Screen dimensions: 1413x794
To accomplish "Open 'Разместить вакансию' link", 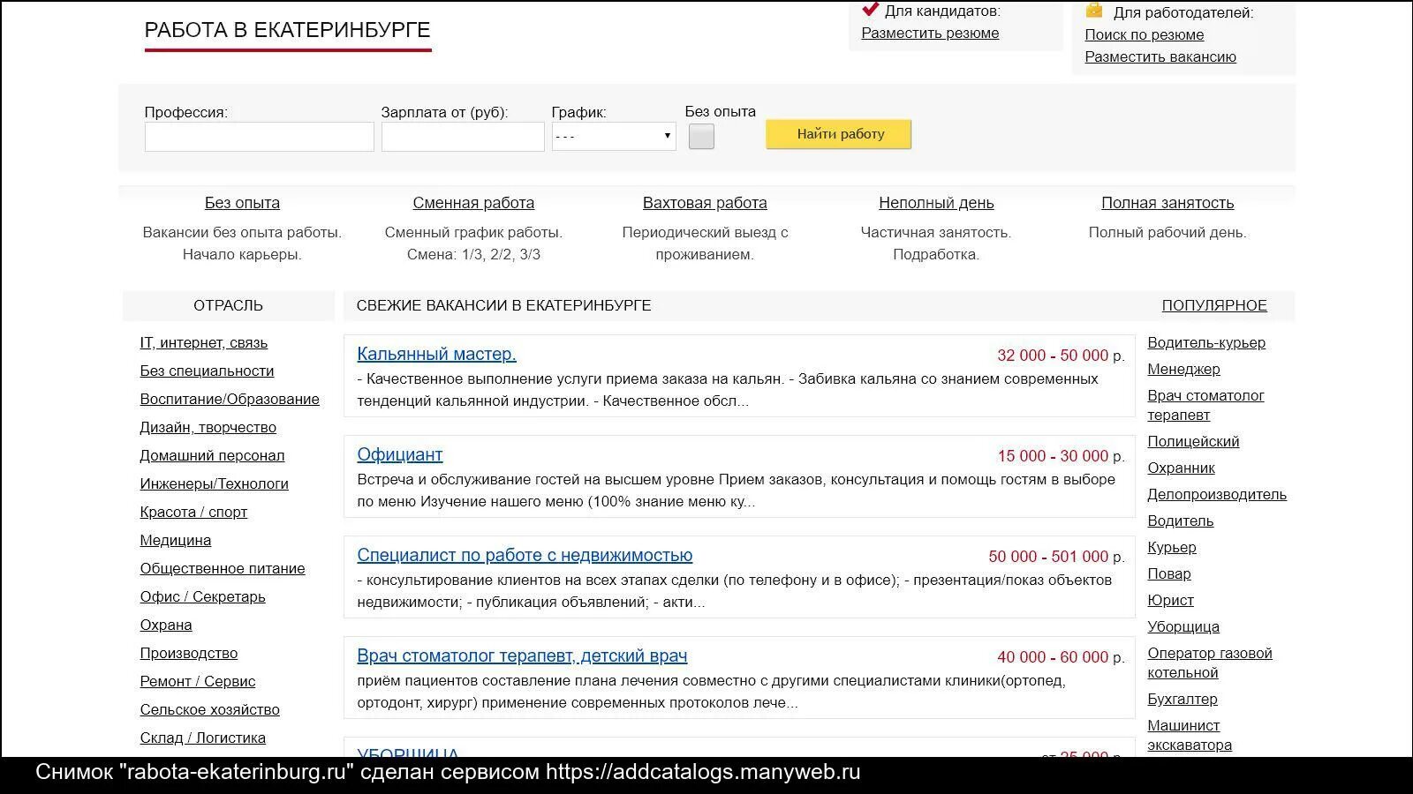I will 1160,57.
